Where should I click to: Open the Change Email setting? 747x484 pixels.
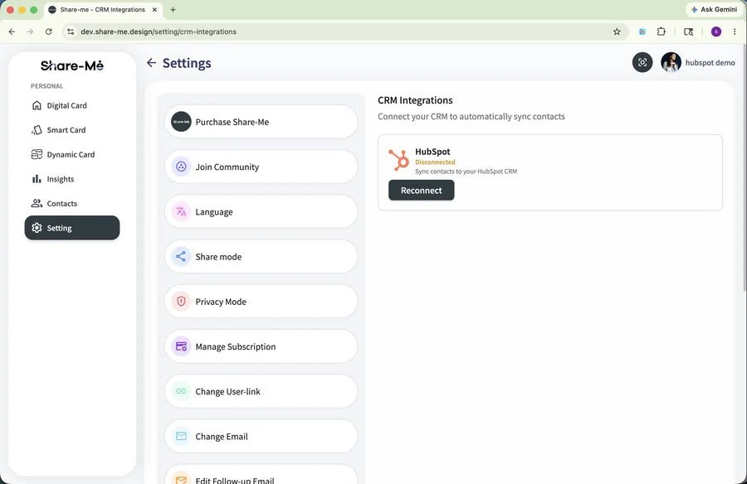pyautogui.click(x=261, y=437)
